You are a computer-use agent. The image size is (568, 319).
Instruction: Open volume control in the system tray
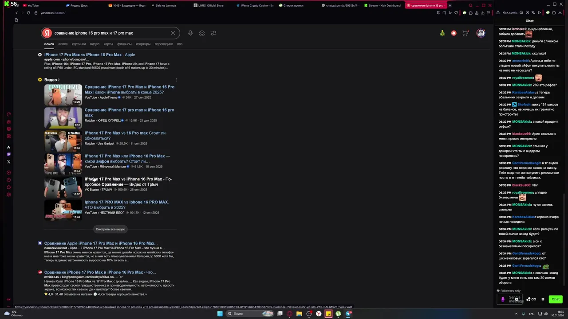pyautogui.click(x=545, y=314)
